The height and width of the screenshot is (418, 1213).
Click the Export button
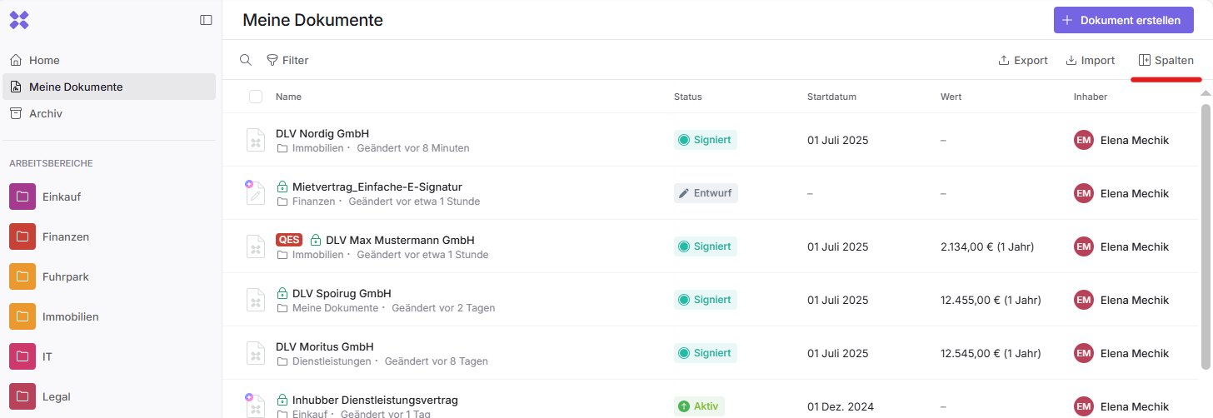tap(1023, 60)
